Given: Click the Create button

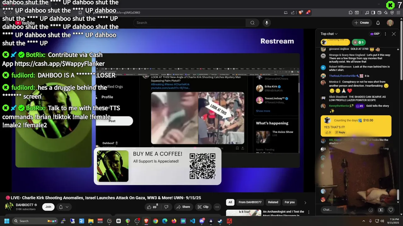Looking at the screenshot, I should tap(361, 23).
